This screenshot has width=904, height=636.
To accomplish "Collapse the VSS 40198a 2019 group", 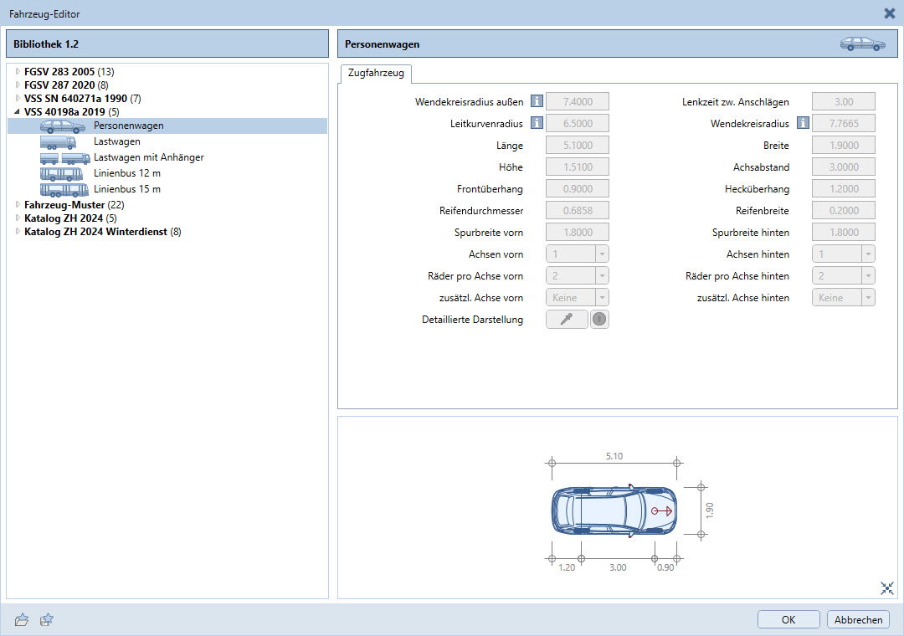I will (x=18, y=111).
